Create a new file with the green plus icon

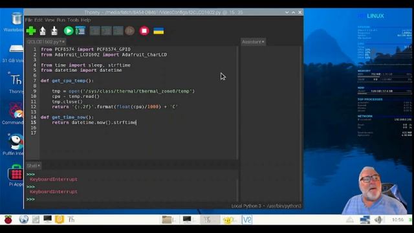pyautogui.click(x=31, y=31)
